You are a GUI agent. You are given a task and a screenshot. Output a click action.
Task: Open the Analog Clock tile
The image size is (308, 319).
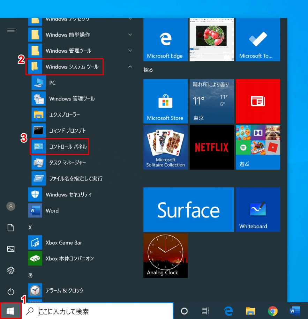pyautogui.click(x=165, y=256)
